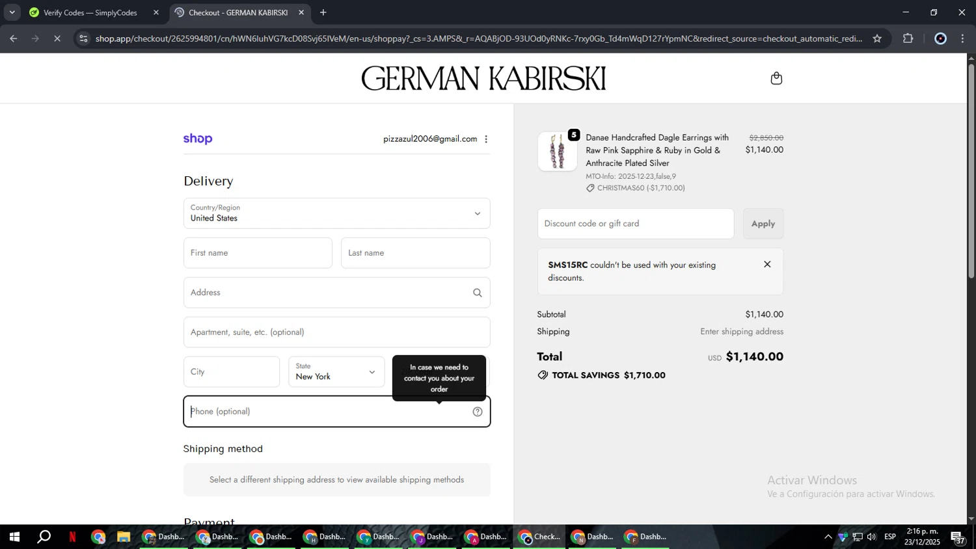The width and height of the screenshot is (976, 549).
Task: Focus the City input field
Action: point(232,371)
